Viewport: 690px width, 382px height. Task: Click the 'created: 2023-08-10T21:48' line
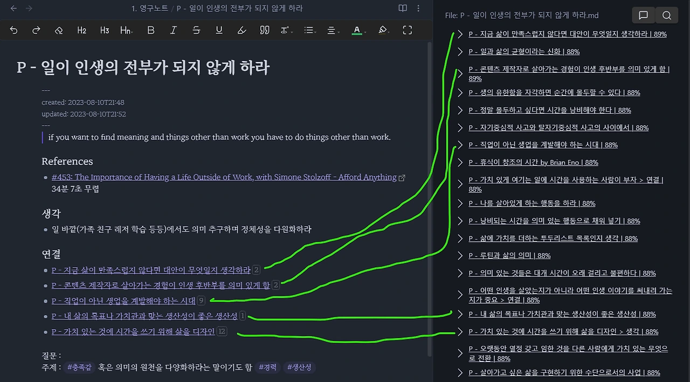[x=83, y=102]
